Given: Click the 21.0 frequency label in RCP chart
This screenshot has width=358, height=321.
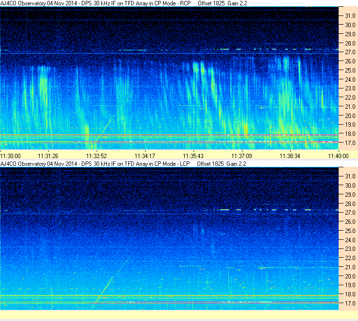Looking at the screenshot, I should pyautogui.click(x=350, y=106).
